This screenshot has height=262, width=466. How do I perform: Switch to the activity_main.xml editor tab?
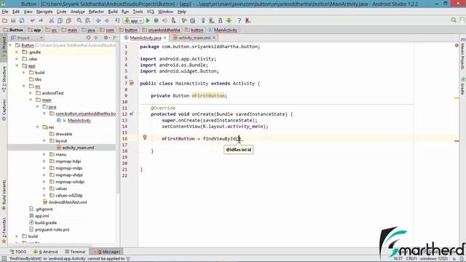pos(194,38)
